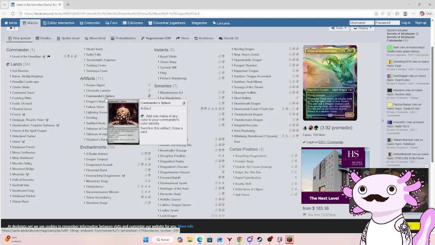Click the Username input field
The height and width of the screenshot is (245, 435).
[x=362, y=22]
